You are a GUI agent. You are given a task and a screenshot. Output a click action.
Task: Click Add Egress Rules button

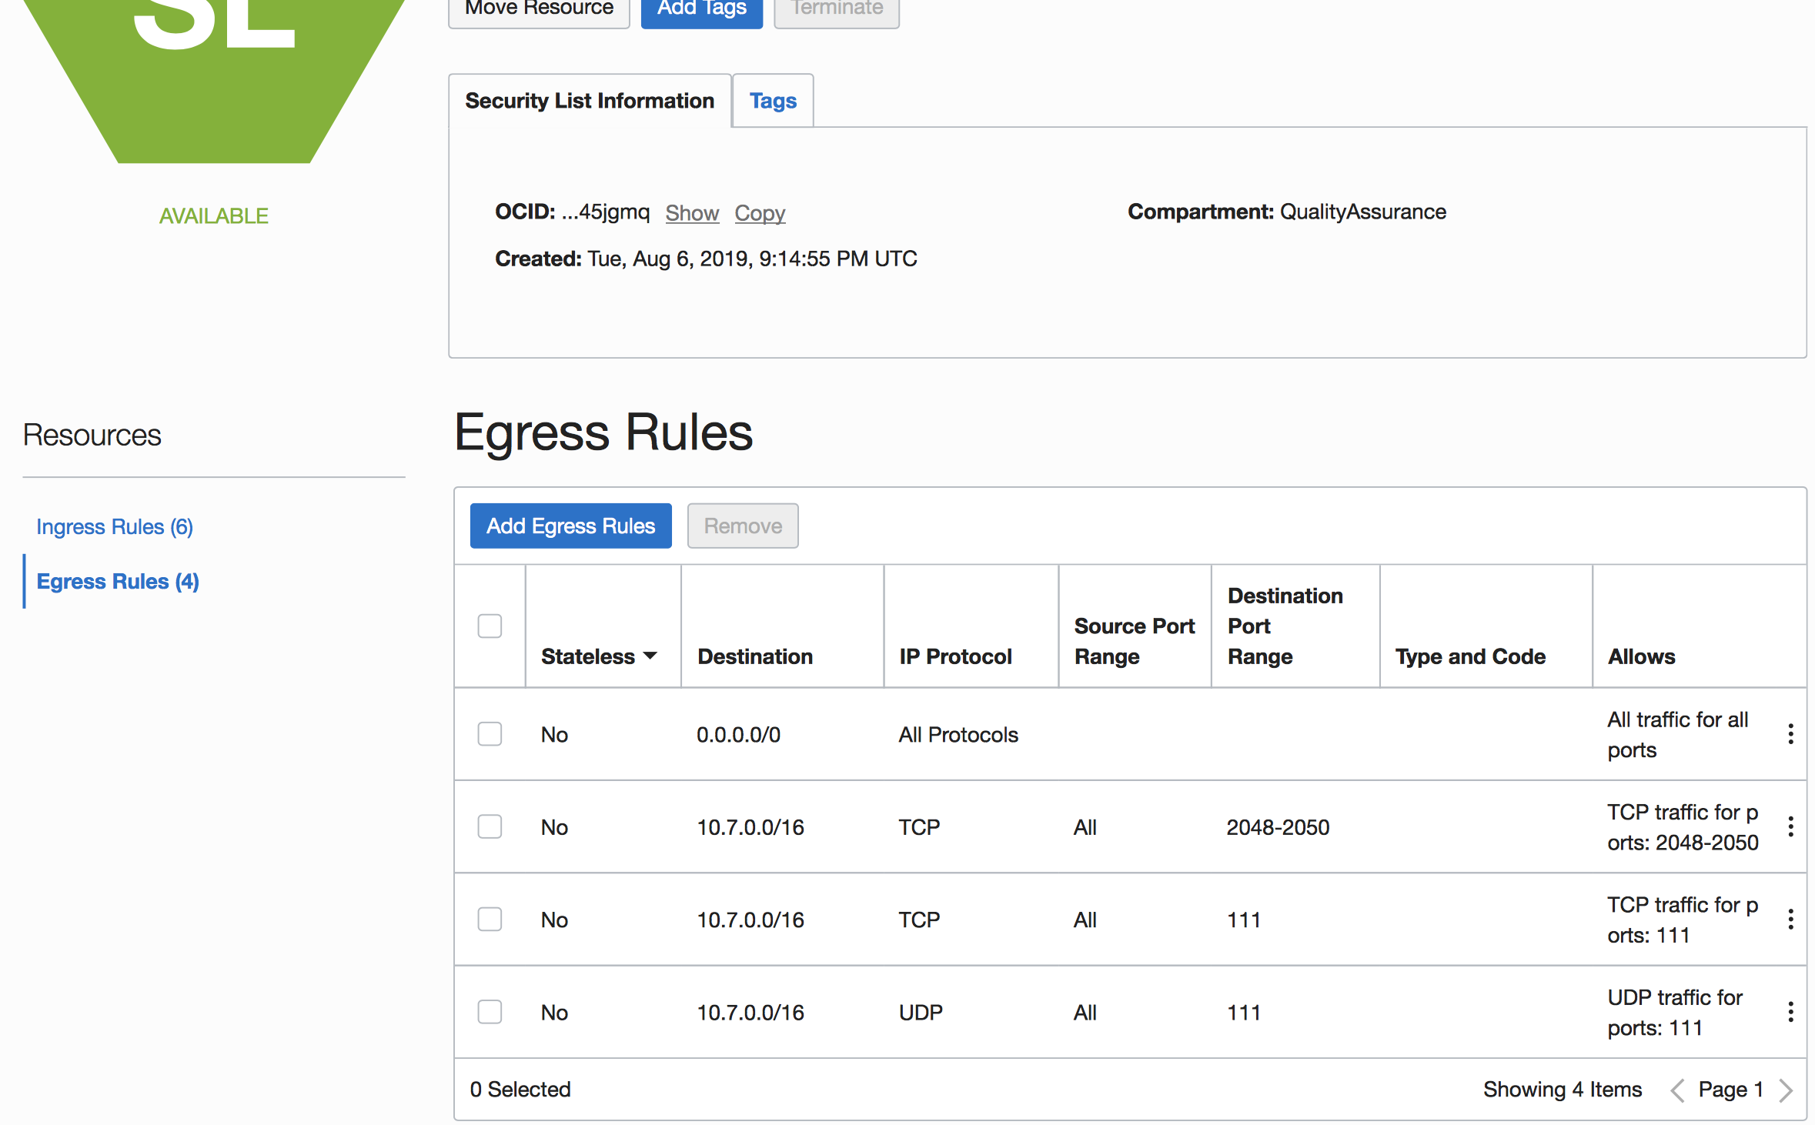570,526
